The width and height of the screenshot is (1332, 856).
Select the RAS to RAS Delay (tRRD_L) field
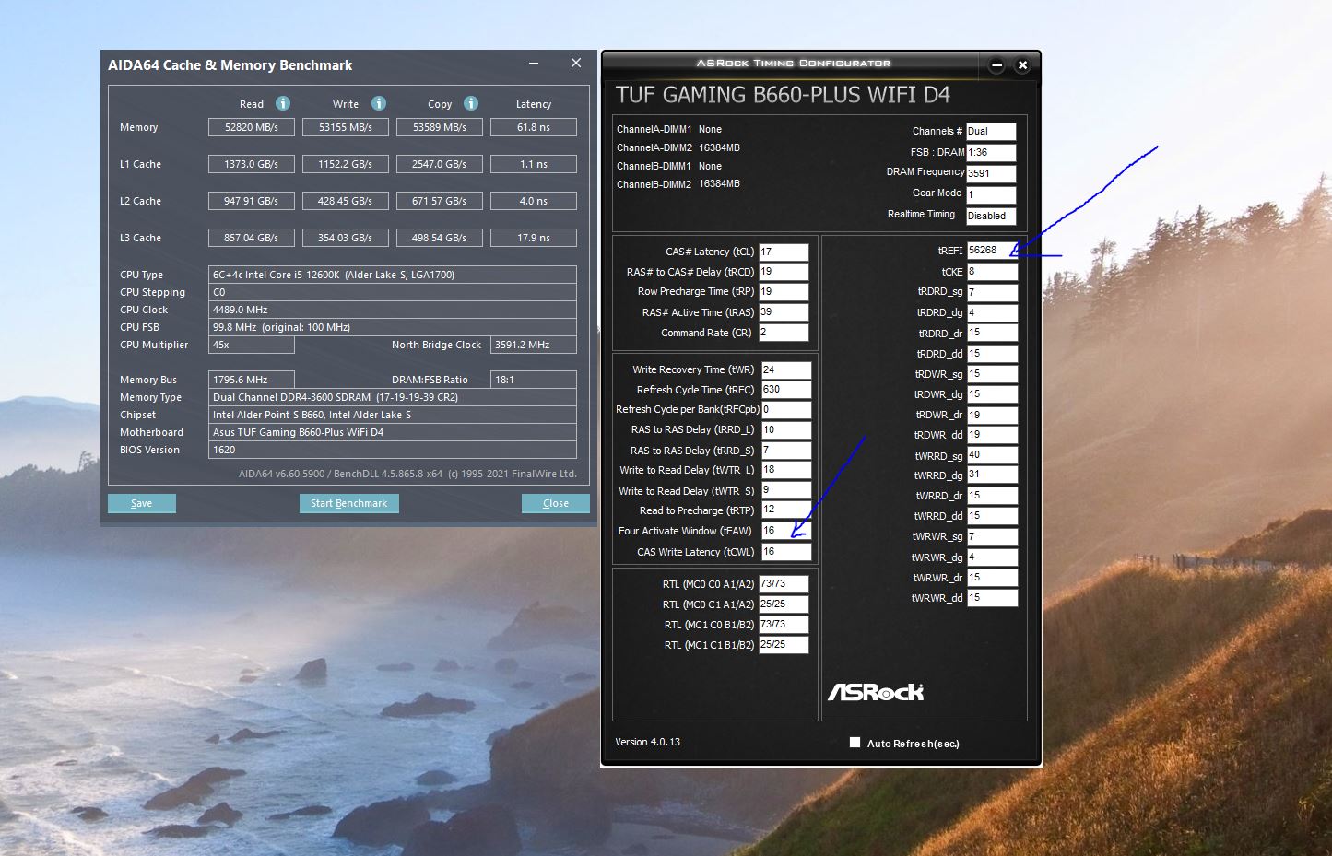tap(786, 430)
